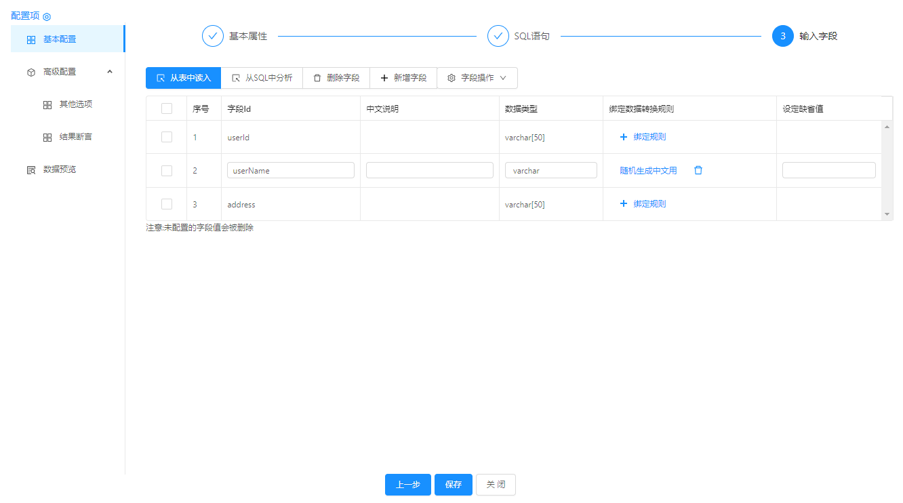
Task: Click the 其他选项 grid icon
Action: coord(47,105)
